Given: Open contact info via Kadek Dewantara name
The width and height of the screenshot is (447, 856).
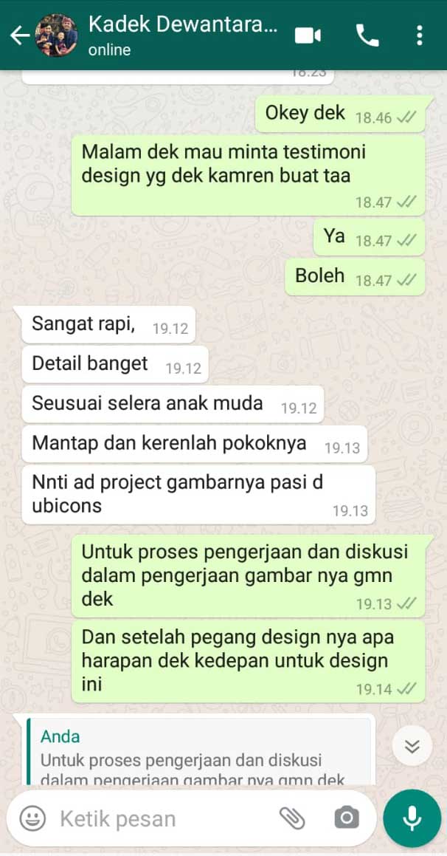Looking at the screenshot, I should (x=183, y=24).
